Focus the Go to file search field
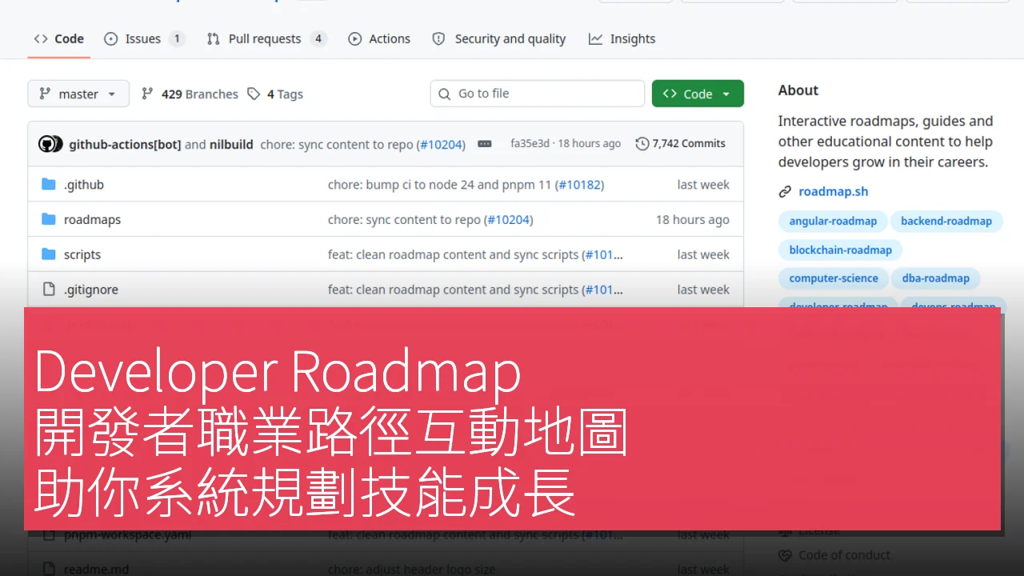The height and width of the screenshot is (576, 1024). (x=538, y=94)
